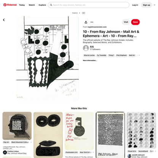Viewport: 158px width, 158px height.
Task: Click the pin owner's profile avatar
Action: (86, 48)
